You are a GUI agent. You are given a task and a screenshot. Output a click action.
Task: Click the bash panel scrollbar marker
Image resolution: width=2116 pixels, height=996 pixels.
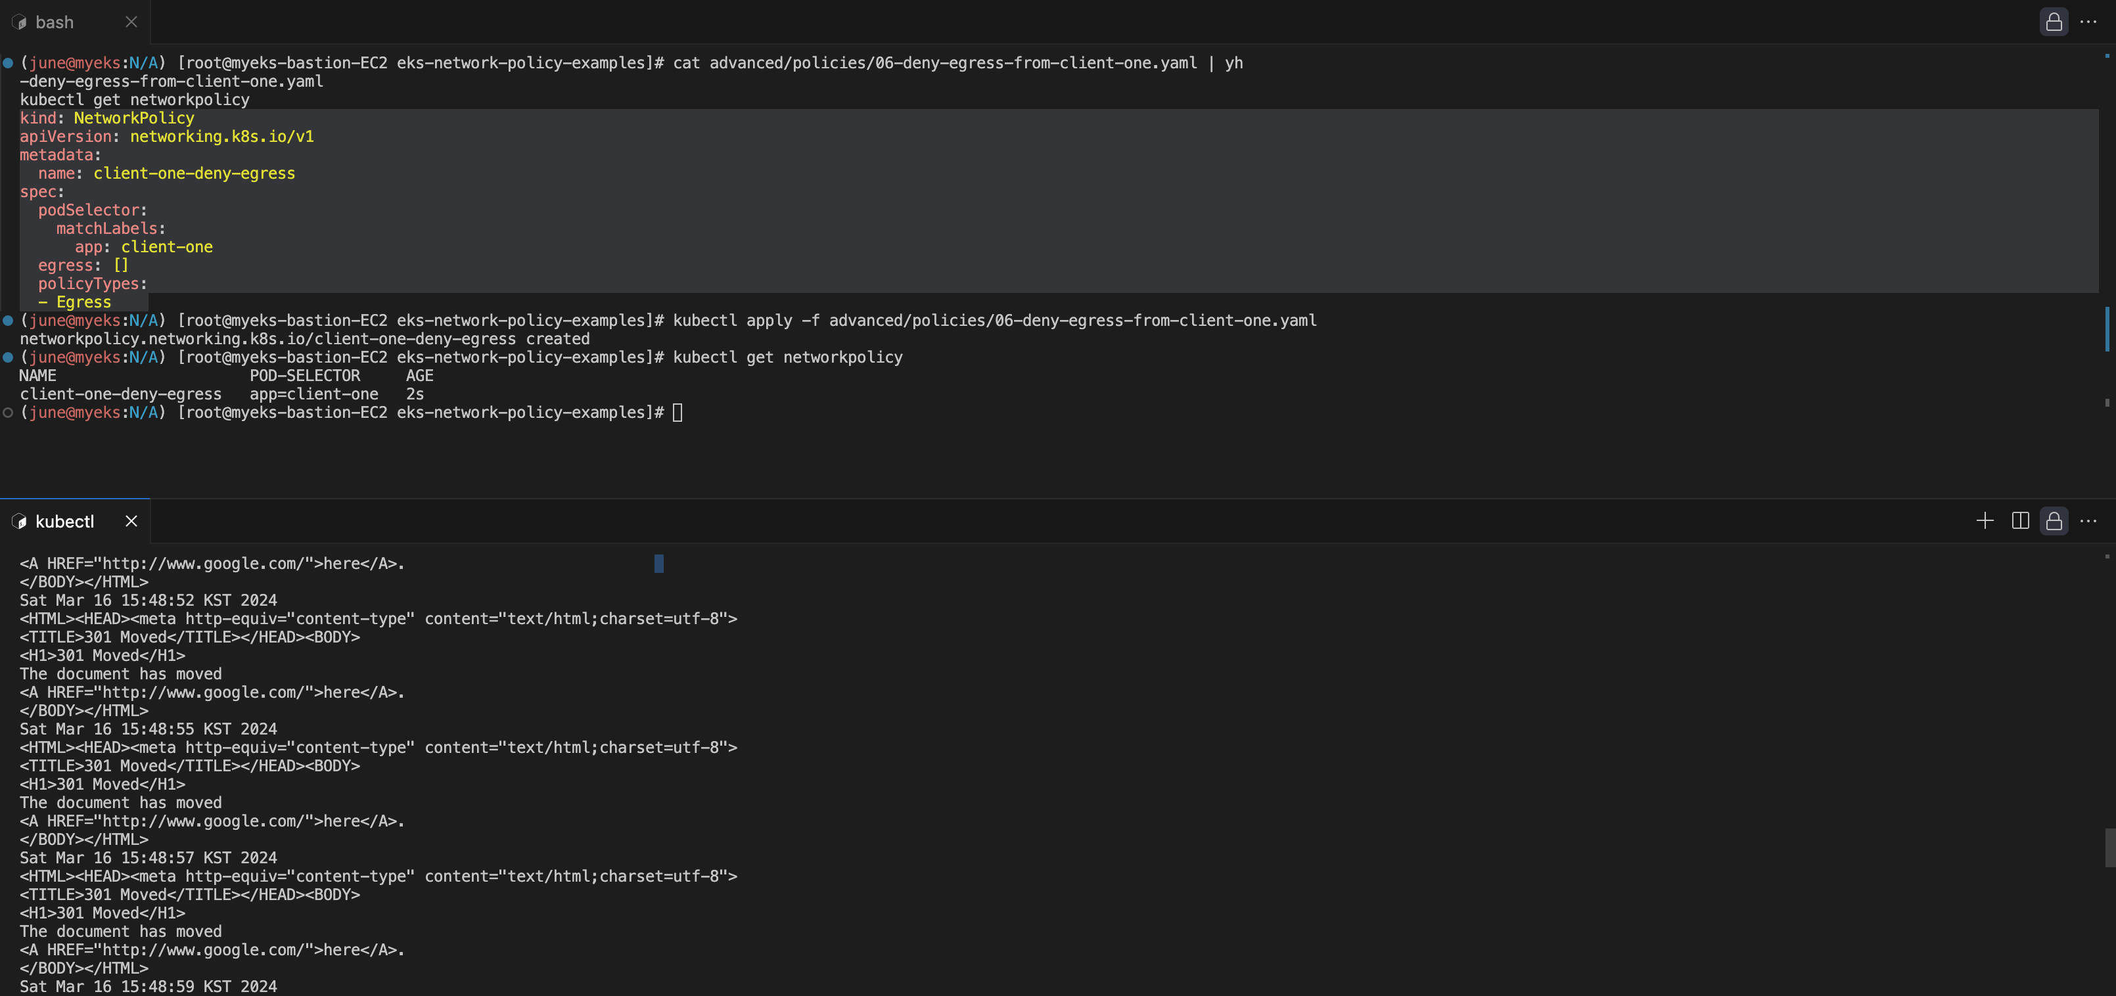tap(2107, 328)
